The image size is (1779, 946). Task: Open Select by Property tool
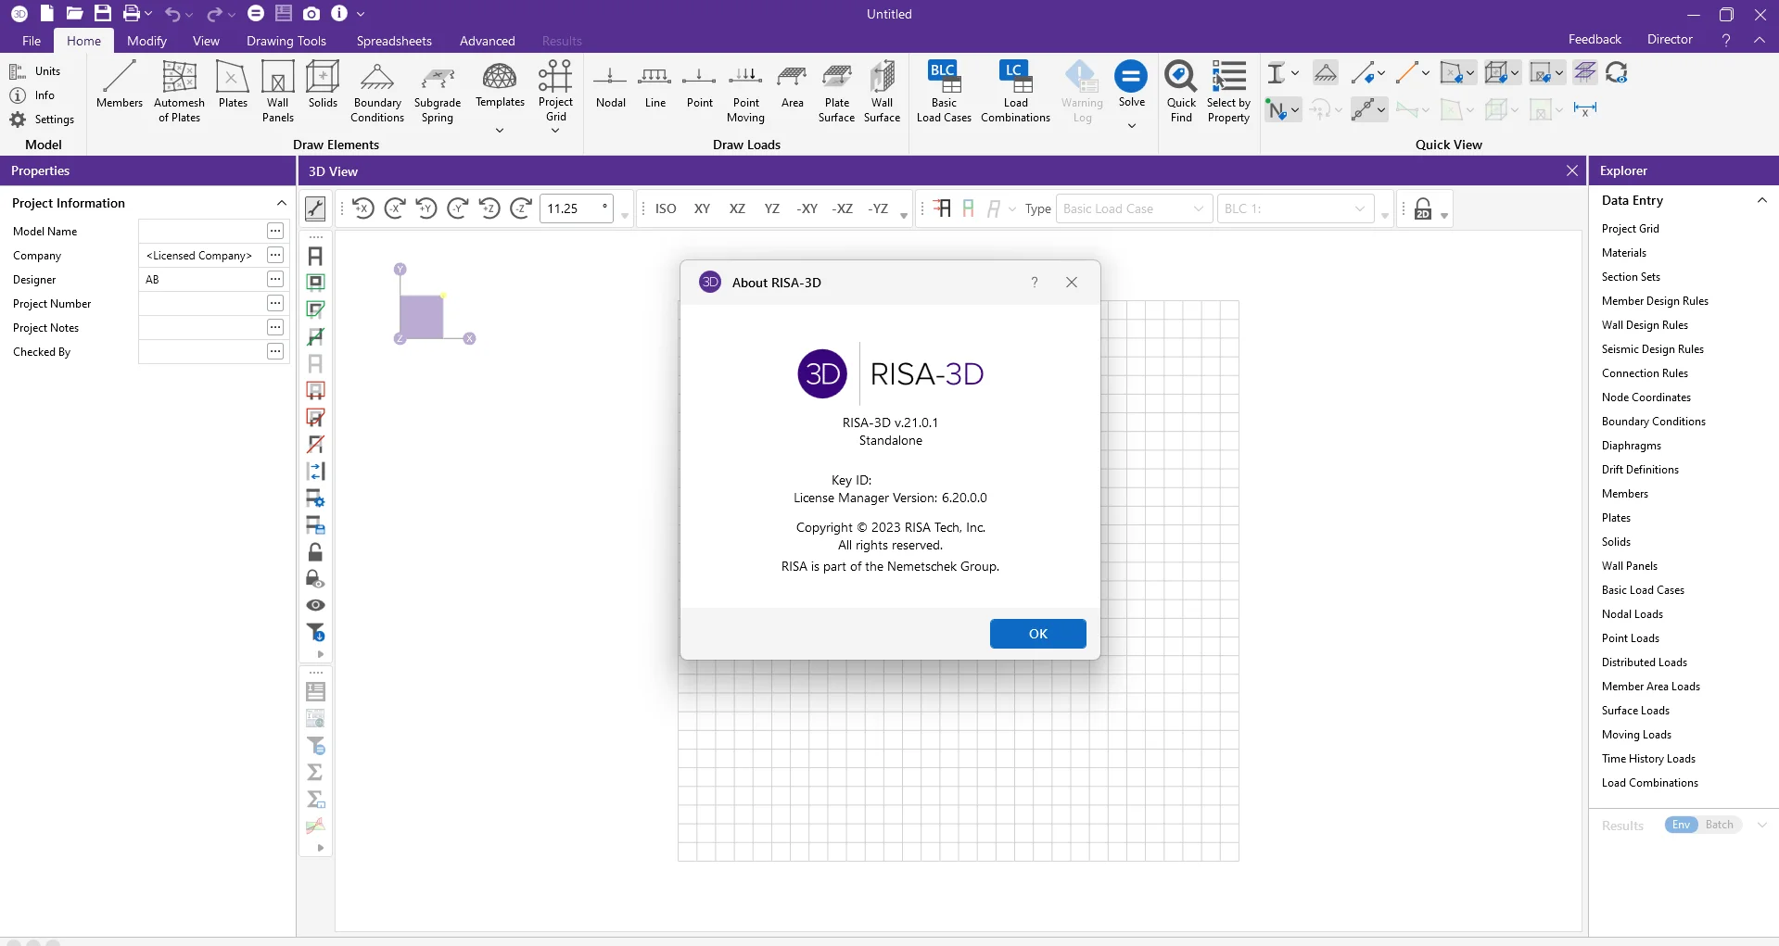pos(1228,92)
